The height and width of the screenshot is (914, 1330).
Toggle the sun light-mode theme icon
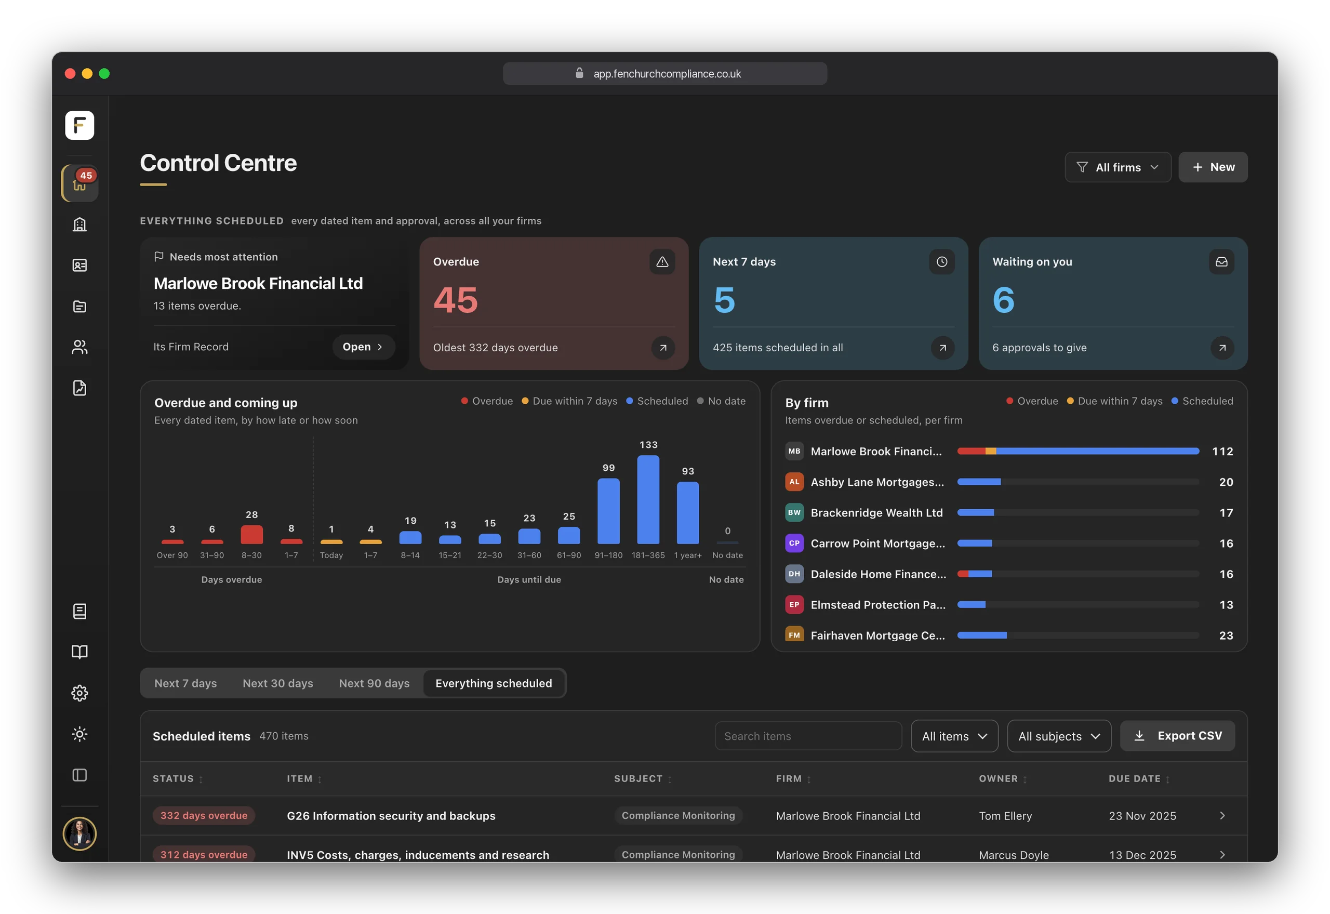coord(79,734)
